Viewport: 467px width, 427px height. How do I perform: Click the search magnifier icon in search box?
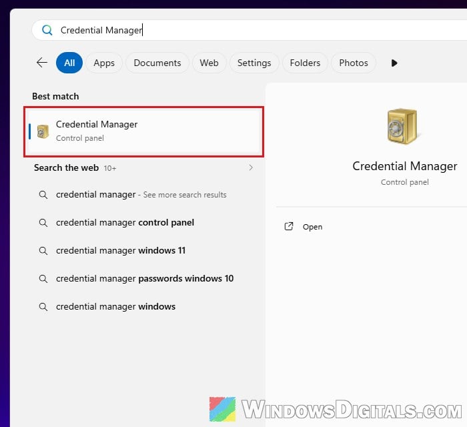click(47, 30)
